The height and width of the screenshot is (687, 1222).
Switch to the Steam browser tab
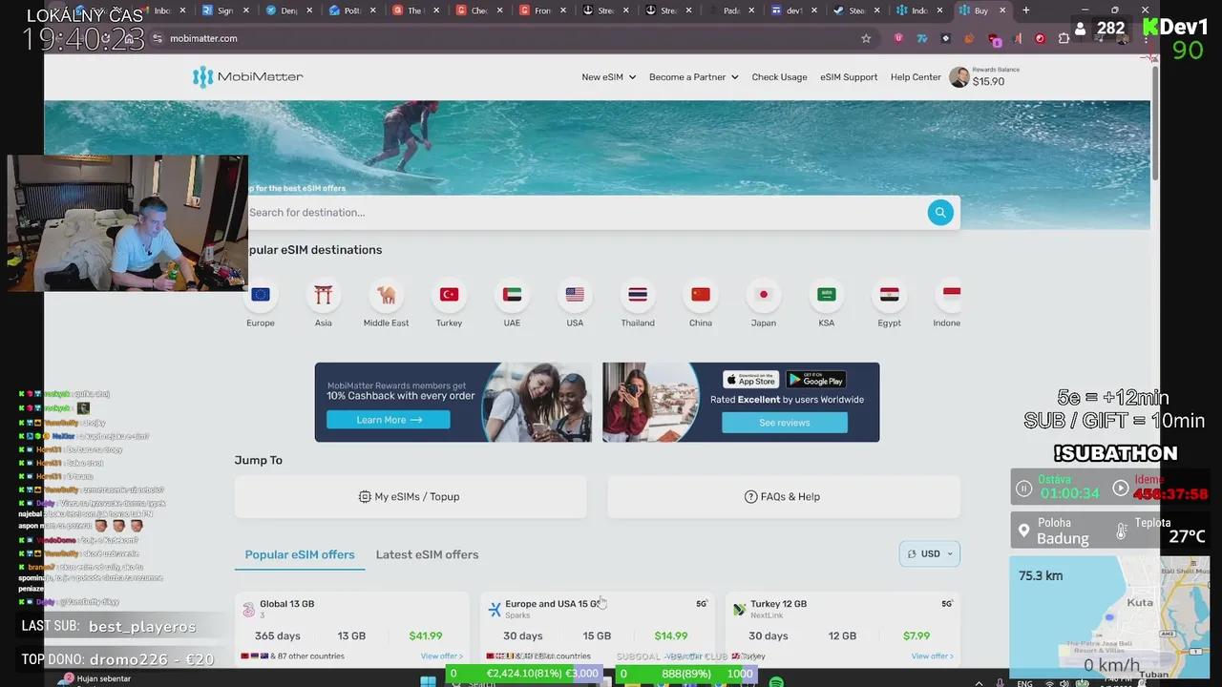point(857,10)
